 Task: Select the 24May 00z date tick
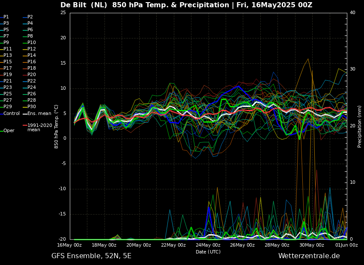click(208, 245)
